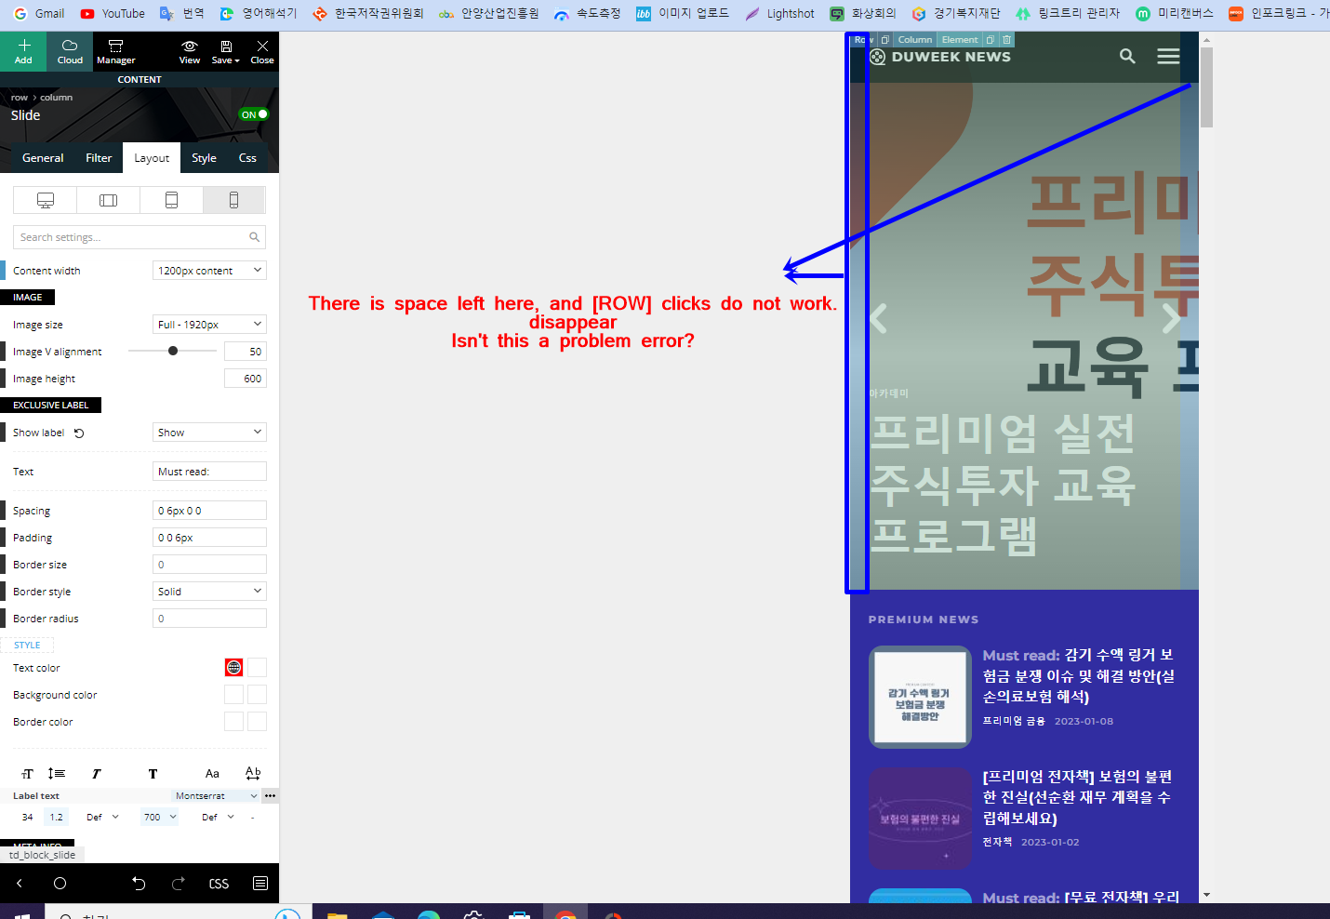Image resolution: width=1330 pixels, height=919 pixels.
Task: Open the font style Def dropdown
Action: 102,817
